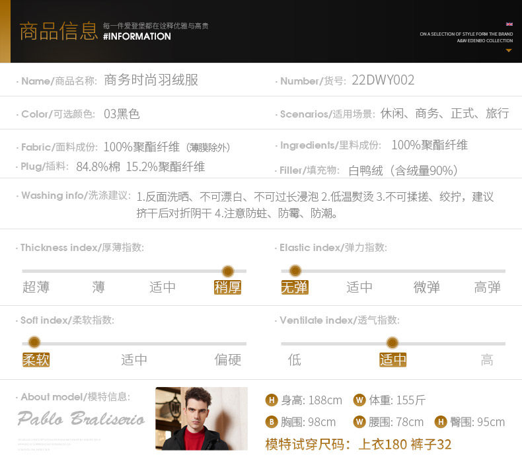This screenshot has height=471, width=522.
Task: Select the highlighted 无弹 elastic label
Action: (x=295, y=287)
